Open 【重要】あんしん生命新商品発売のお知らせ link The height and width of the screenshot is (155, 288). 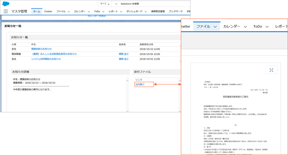coord(54,54)
